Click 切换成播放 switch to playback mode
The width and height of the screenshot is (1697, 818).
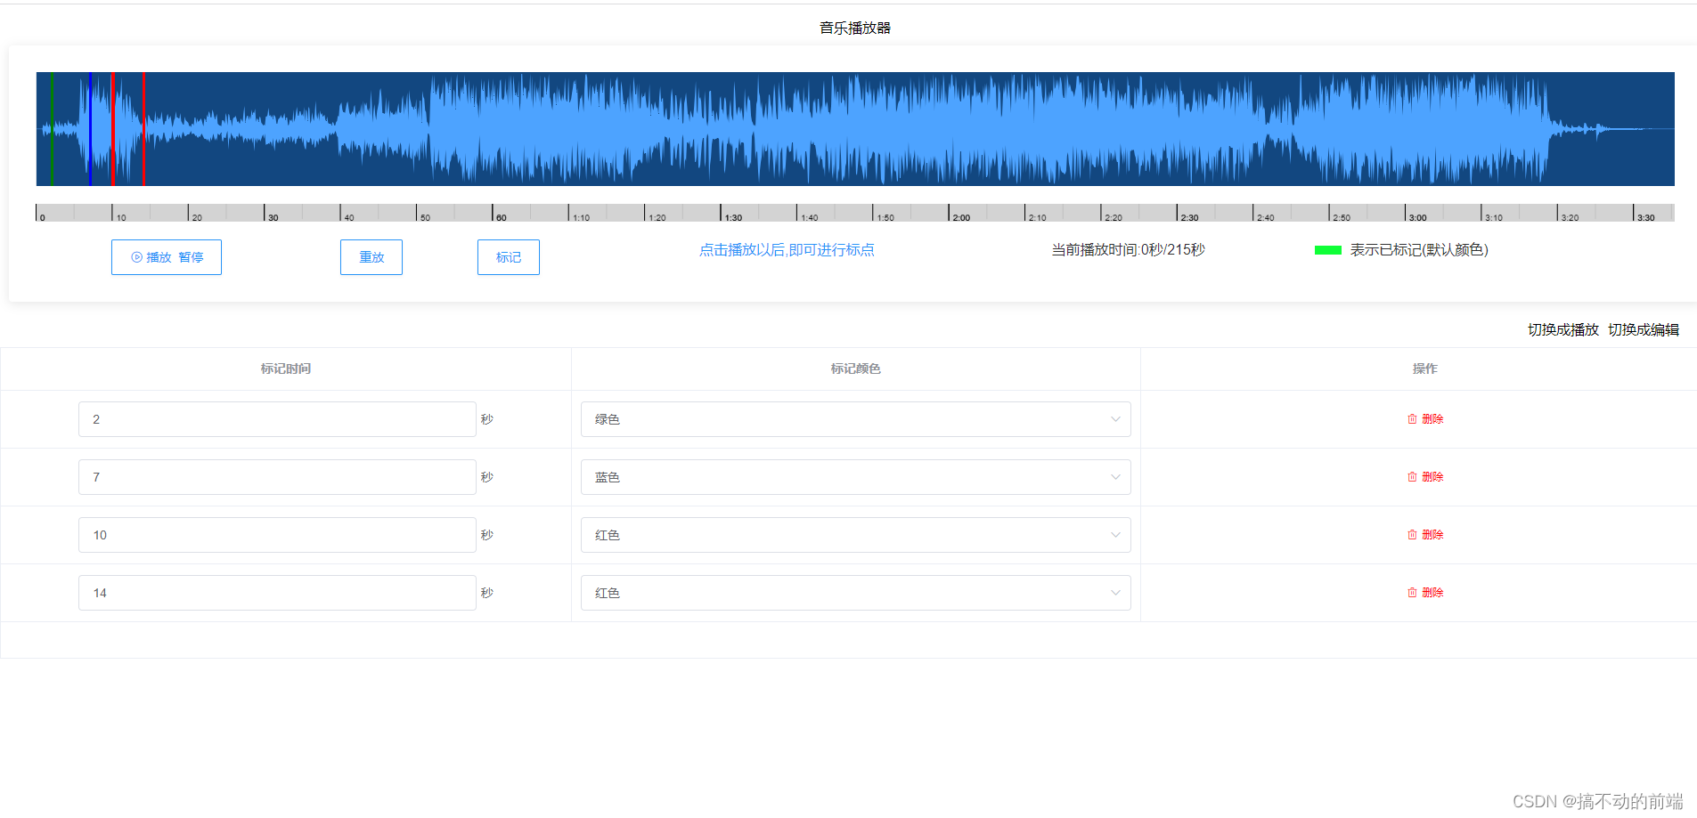(1563, 329)
